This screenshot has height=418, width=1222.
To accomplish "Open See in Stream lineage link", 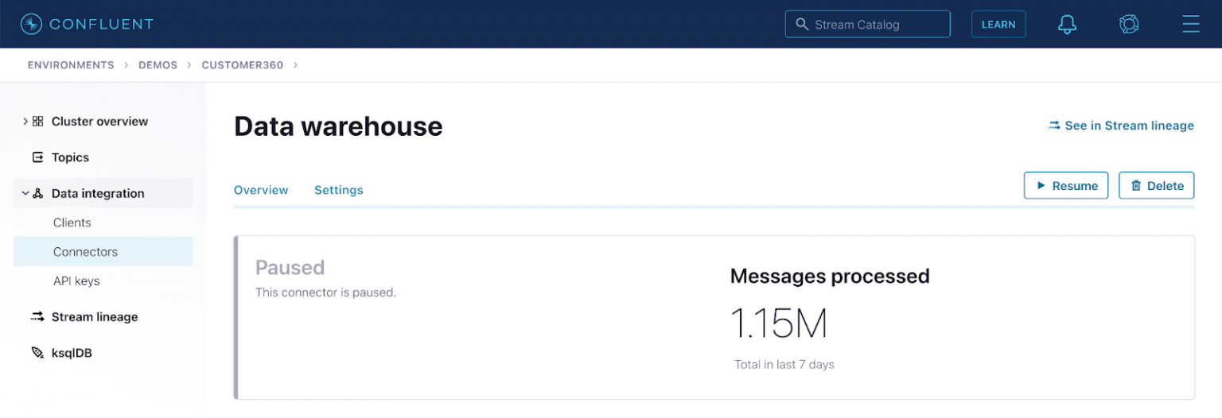I will tap(1121, 126).
